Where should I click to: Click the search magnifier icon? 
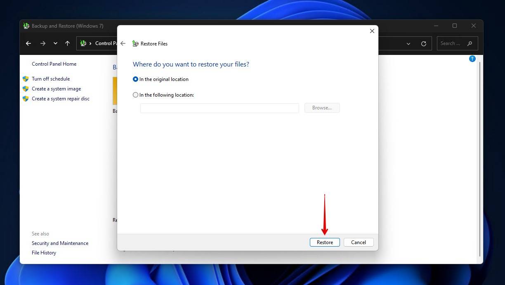[x=470, y=43]
